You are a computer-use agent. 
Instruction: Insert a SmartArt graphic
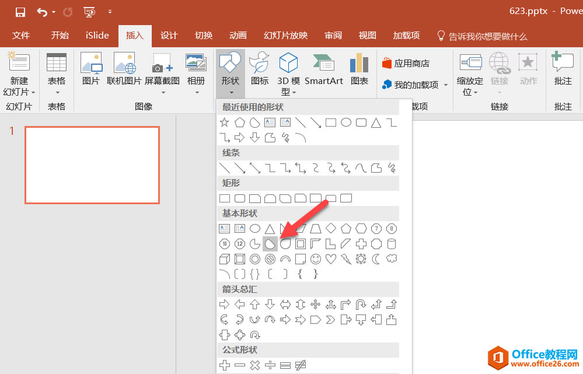click(x=323, y=69)
